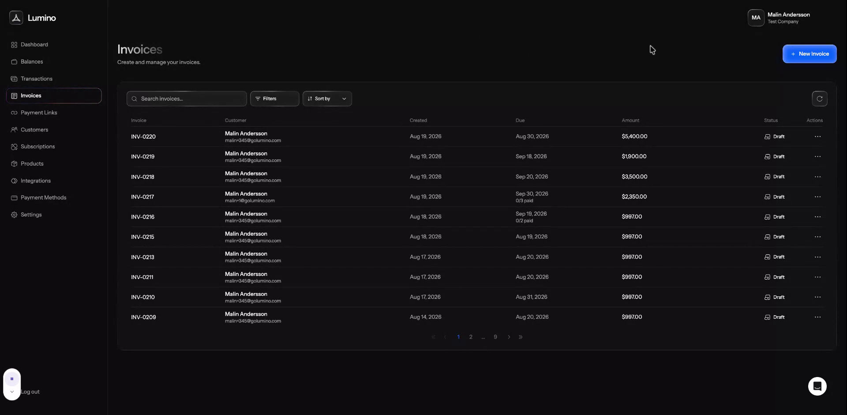This screenshot has width=847, height=415.
Task: Open the MA user avatar
Action: coord(756,18)
